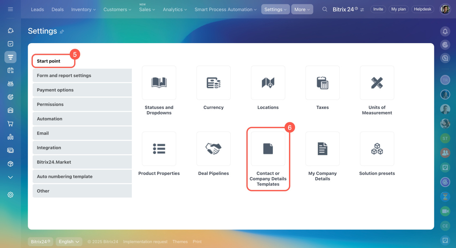Open the Locations map icon
456x248 pixels.
coord(268,83)
